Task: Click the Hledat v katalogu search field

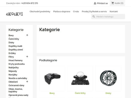Action: click(x=108, y=17)
